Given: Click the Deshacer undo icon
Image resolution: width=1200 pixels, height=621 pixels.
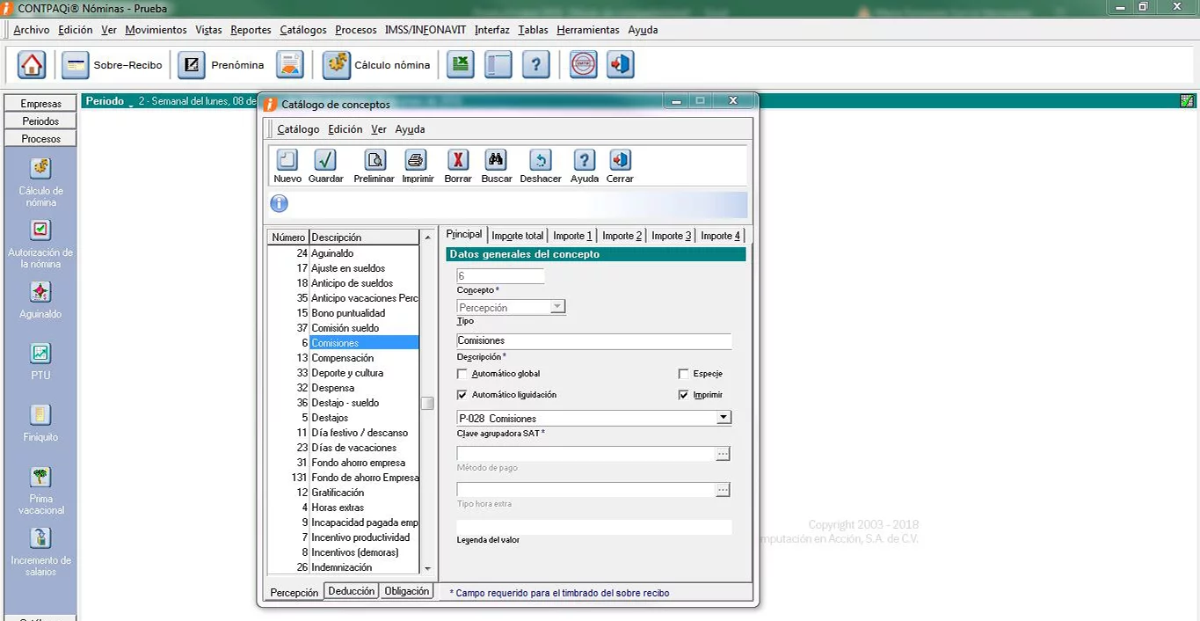Looking at the screenshot, I should (x=540, y=161).
